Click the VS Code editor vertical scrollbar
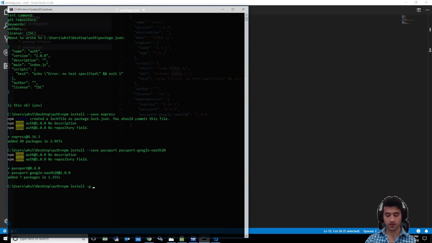The width and height of the screenshot is (432, 243). click(x=430, y=122)
